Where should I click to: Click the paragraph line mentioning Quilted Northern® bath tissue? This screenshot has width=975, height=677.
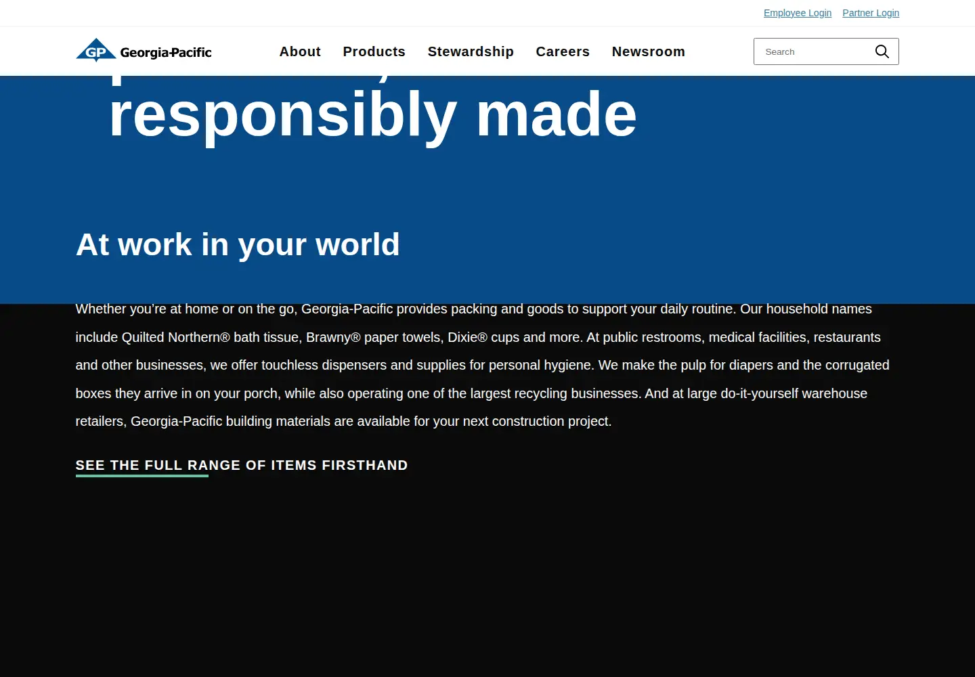pyautogui.click(x=478, y=337)
